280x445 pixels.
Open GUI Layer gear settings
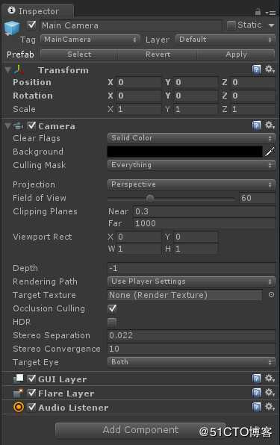pyautogui.click(x=270, y=378)
